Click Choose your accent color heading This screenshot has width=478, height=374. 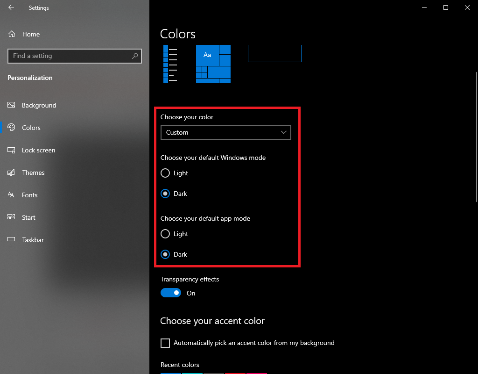click(212, 321)
